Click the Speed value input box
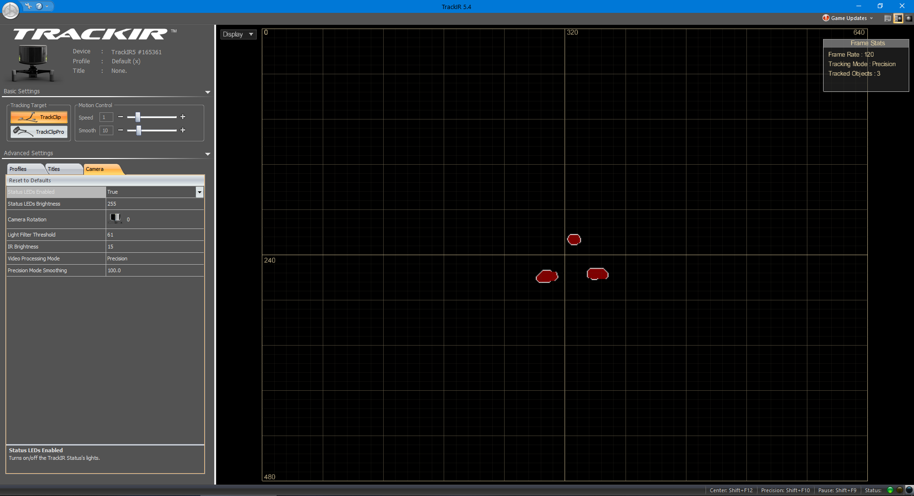Viewport: 914px width, 496px height. pyautogui.click(x=106, y=117)
